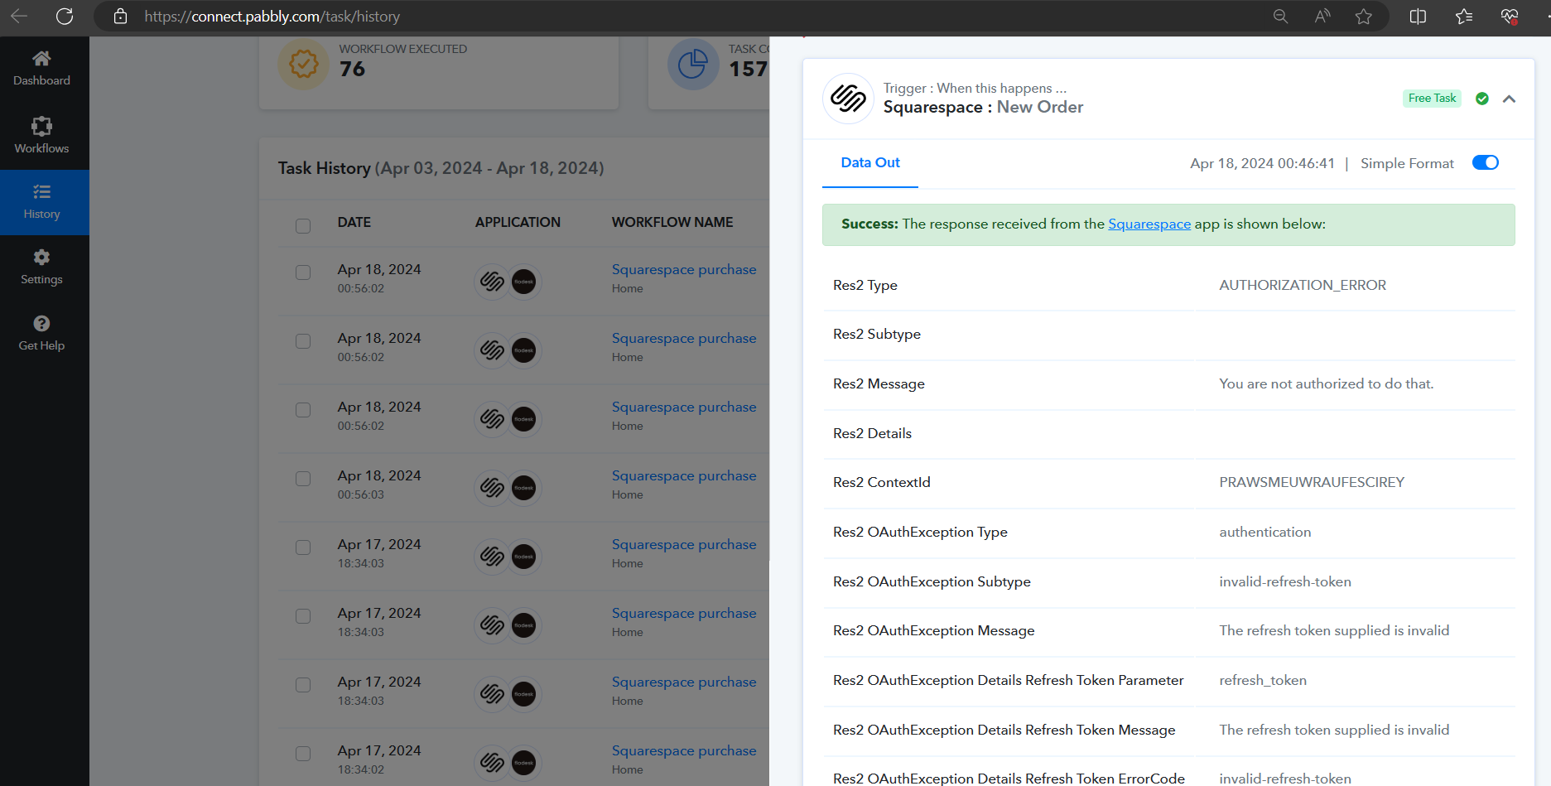Viewport: 1551px width, 786px height.
Task: Click the browser back arrow
Action: 19,17
